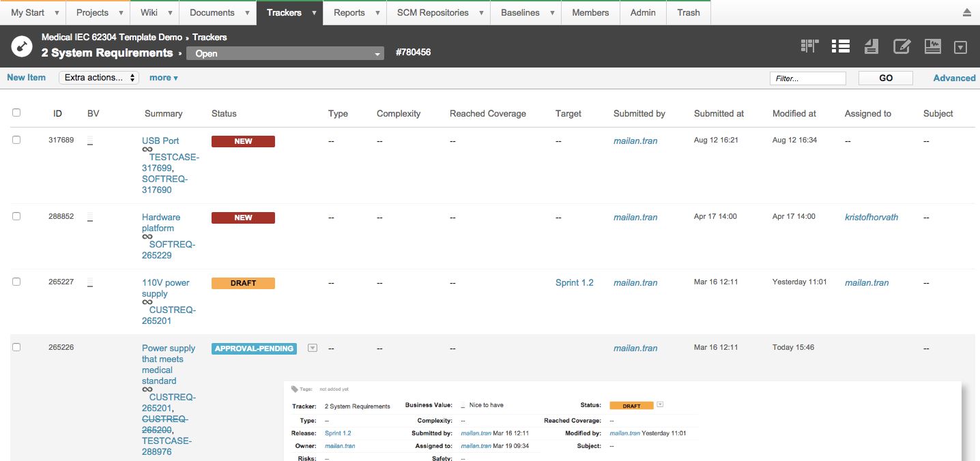
Task: Open the Members tab
Action: [x=590, y=12]
